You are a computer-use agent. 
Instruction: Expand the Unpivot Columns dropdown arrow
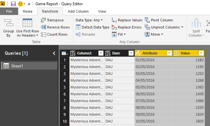182,27
